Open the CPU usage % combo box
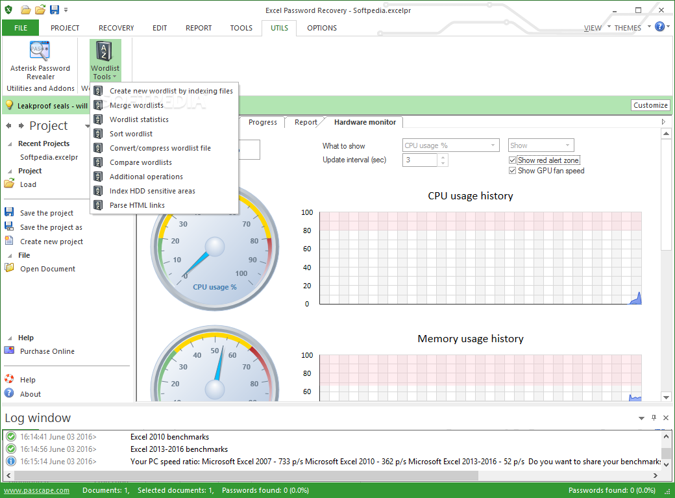Image resolution: width=675 pixels, height=498 pixels. (450, 145)
